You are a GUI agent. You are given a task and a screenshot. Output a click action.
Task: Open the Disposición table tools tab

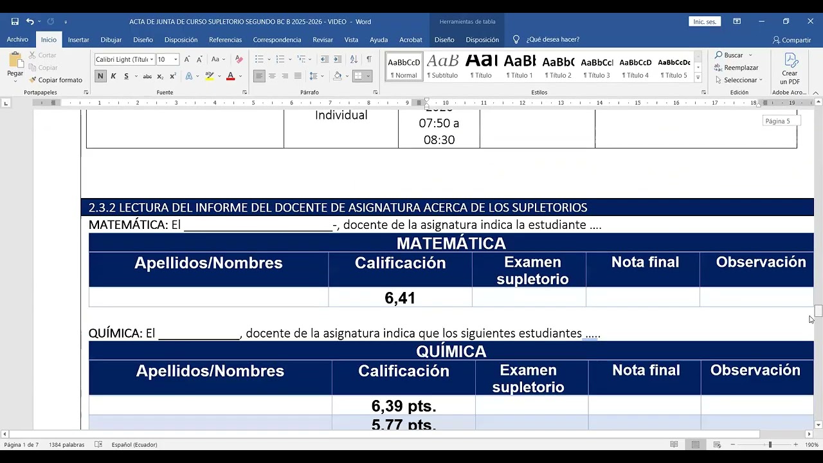coord(482,39)
